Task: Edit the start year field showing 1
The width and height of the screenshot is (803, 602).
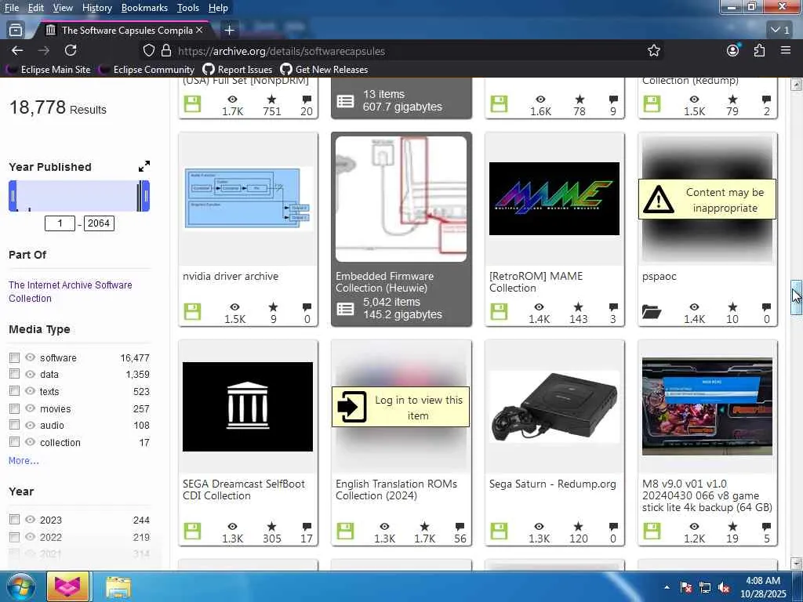Action: pos(60,223)
